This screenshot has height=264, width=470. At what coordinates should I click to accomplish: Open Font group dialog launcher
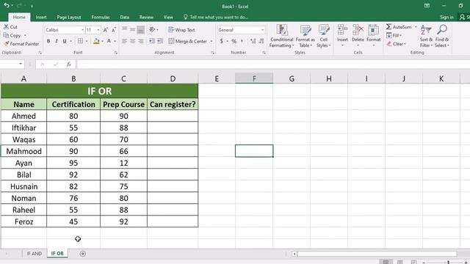(116, 53)
